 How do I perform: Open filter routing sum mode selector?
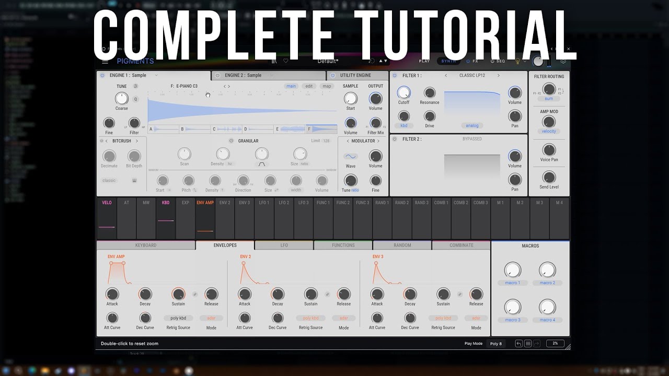click(549, 99)
